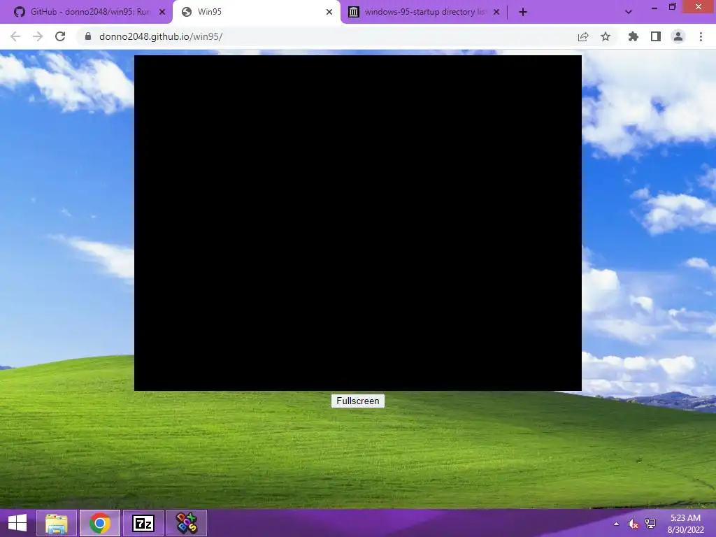Open the network status tray icon
This screenshot has width=716, height=537.
(650, 524)
